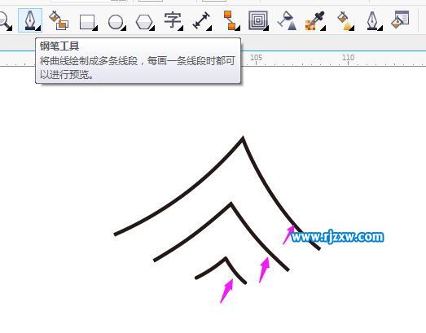Select the Smart Fill bucket tool
426x333 pixels.
(59, 20)
